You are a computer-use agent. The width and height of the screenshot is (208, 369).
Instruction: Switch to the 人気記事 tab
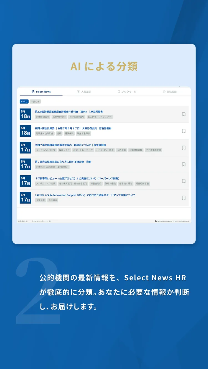coord(84,92)
